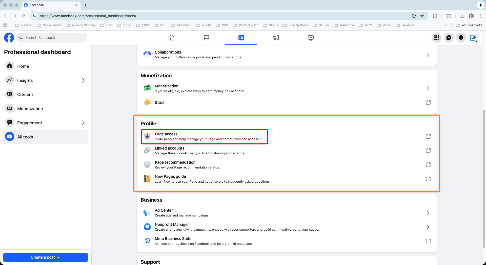486x265 pixels.
Task: Bookmark this page with the star icon
Action: coord(422,16)
